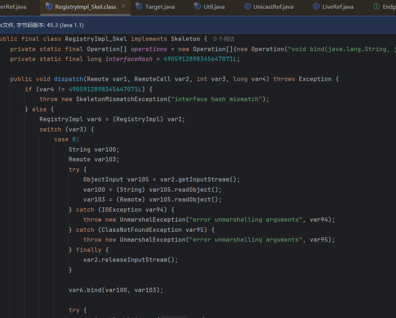
Task: Click the bind call on var6
Action: [x=94, y=290]
